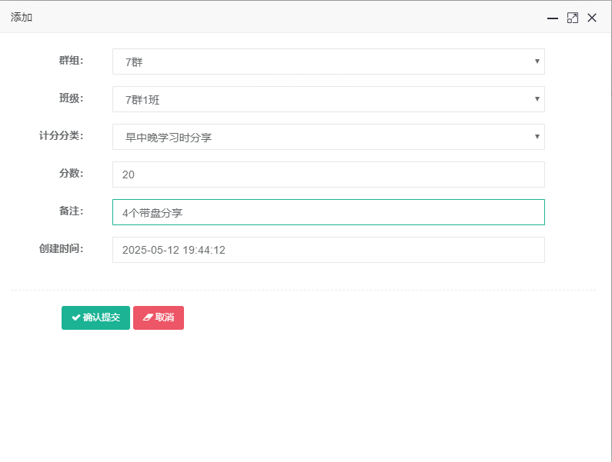Maximize the 添加 dialog window
This screenshot has width=612, height=462.
tap(572, 18)
